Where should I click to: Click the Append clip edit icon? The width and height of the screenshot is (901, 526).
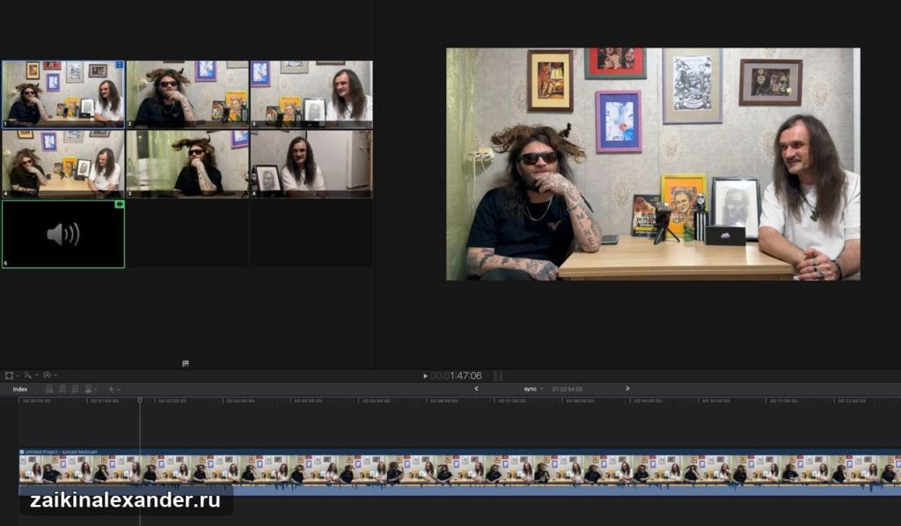75,389
